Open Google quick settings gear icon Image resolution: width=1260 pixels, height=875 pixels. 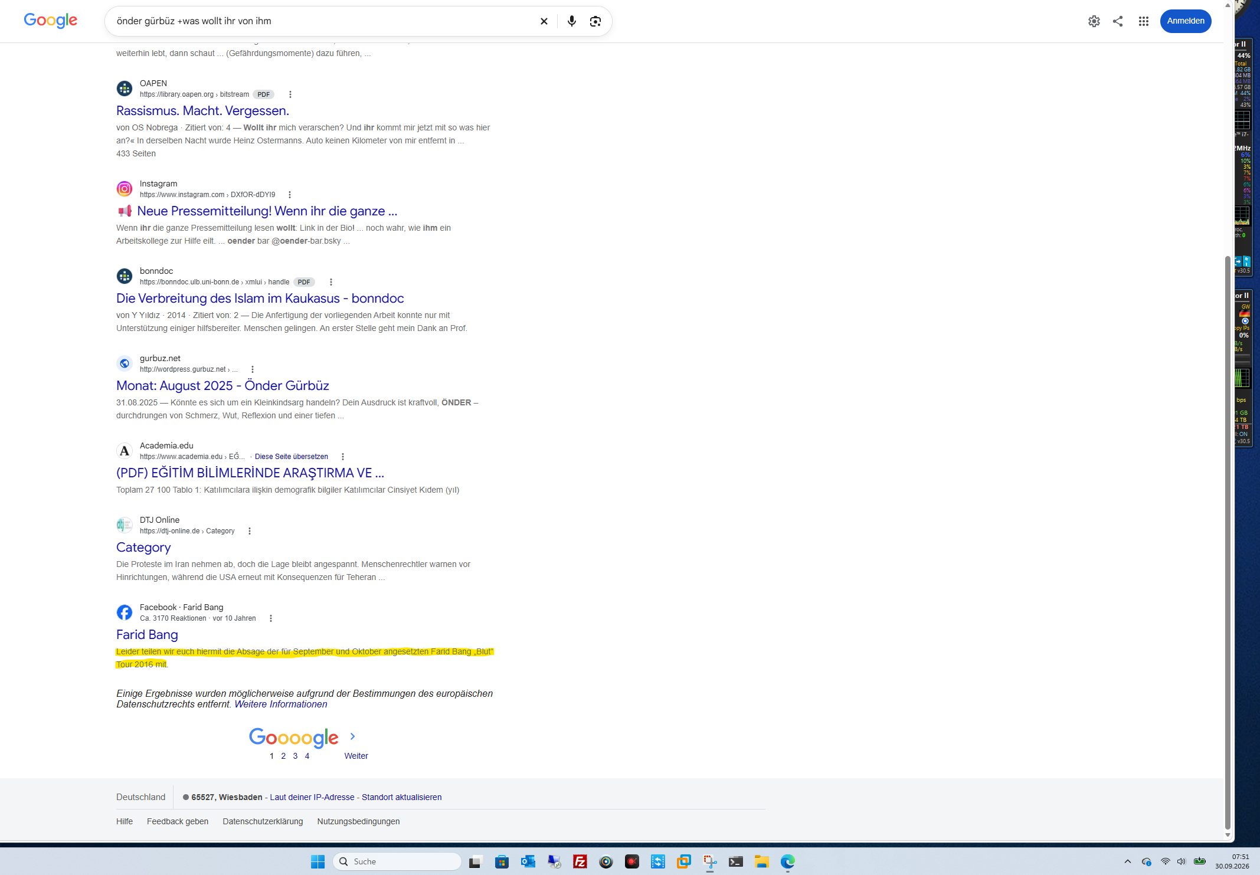tap(1094, 21)
